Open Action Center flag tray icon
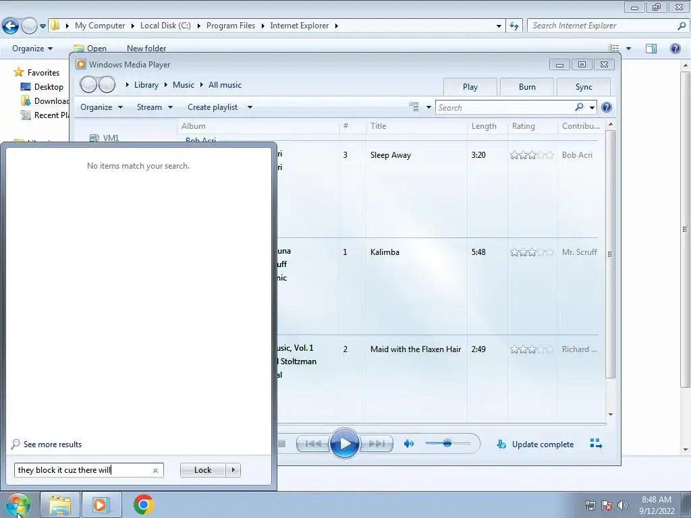This screenshot has height=518, width=691. click(607, 505)
